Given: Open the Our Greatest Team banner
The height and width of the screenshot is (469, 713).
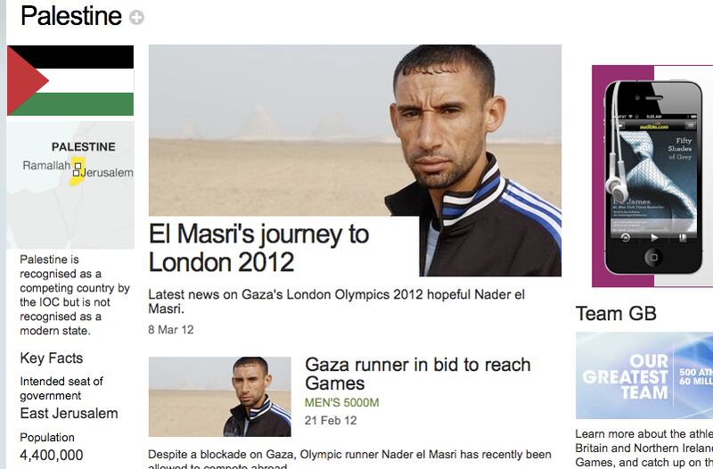Looking at the screenshot, I should tap(643, 374).
